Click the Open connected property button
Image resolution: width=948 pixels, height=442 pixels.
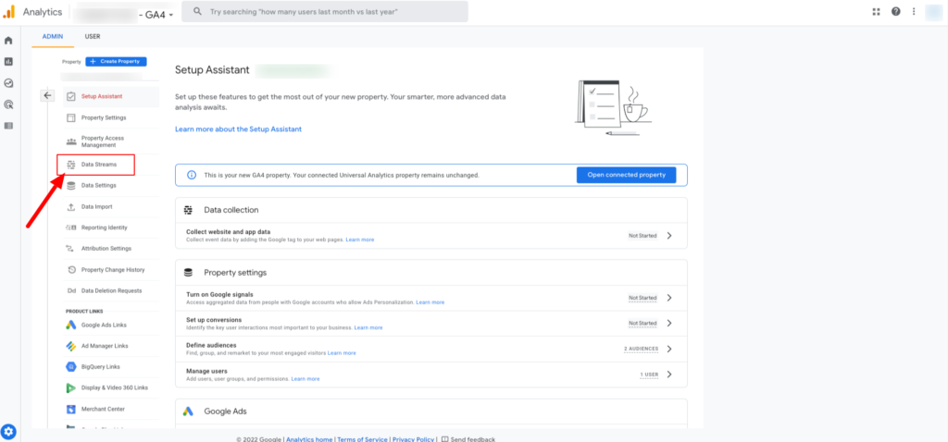(627, 175)
